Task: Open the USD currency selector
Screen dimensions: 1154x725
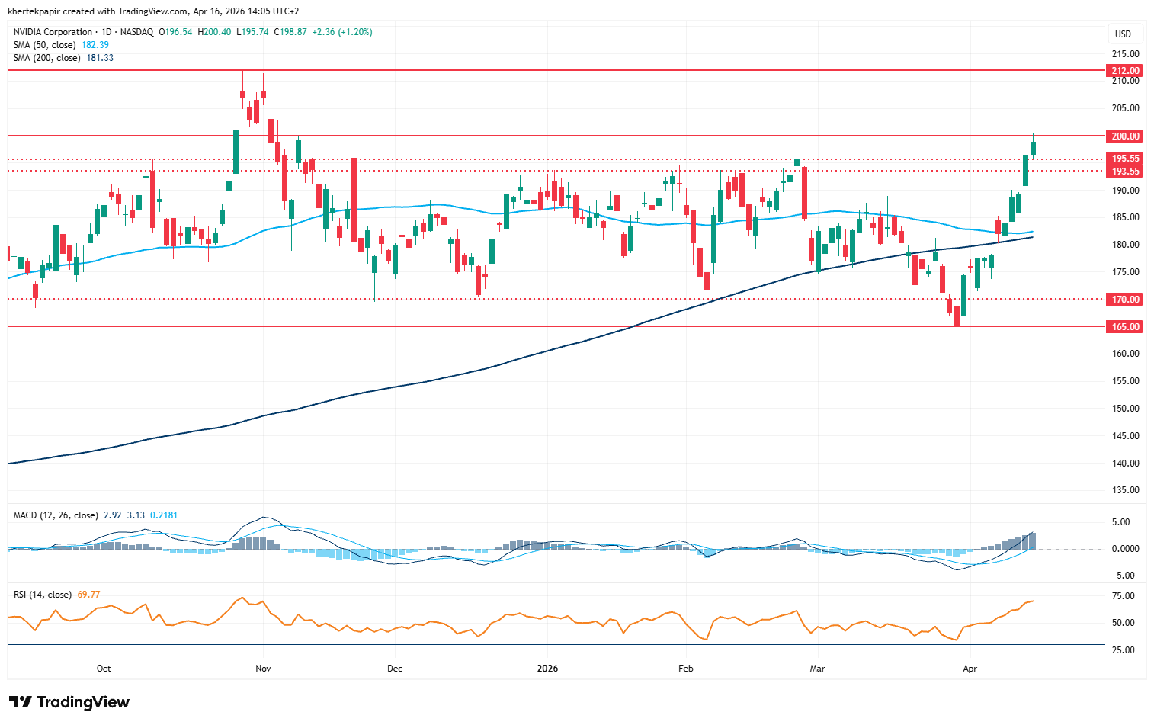Action: point(1123,34)
